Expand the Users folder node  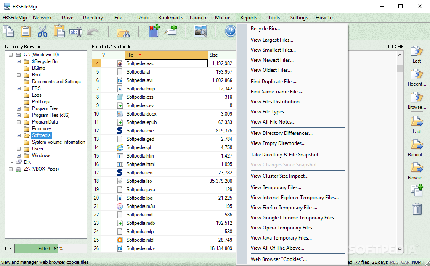(19, 149)
